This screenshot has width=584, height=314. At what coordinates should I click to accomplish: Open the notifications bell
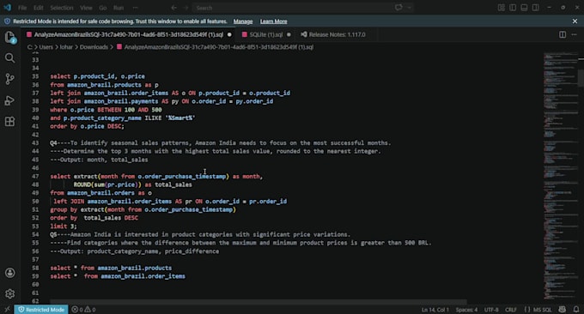pos(575,310)
